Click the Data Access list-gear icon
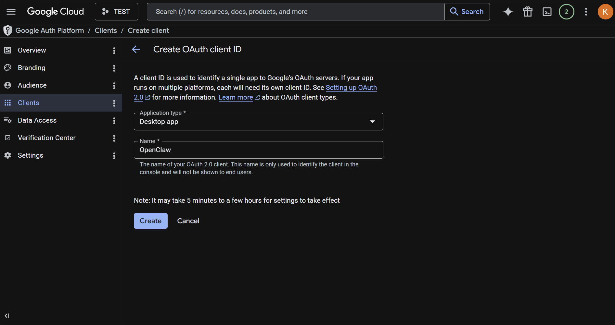This screenshot has width=615, height=325. pos(8,120)
